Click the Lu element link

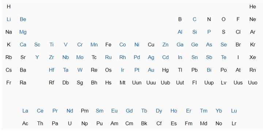(x=234, y=111)
